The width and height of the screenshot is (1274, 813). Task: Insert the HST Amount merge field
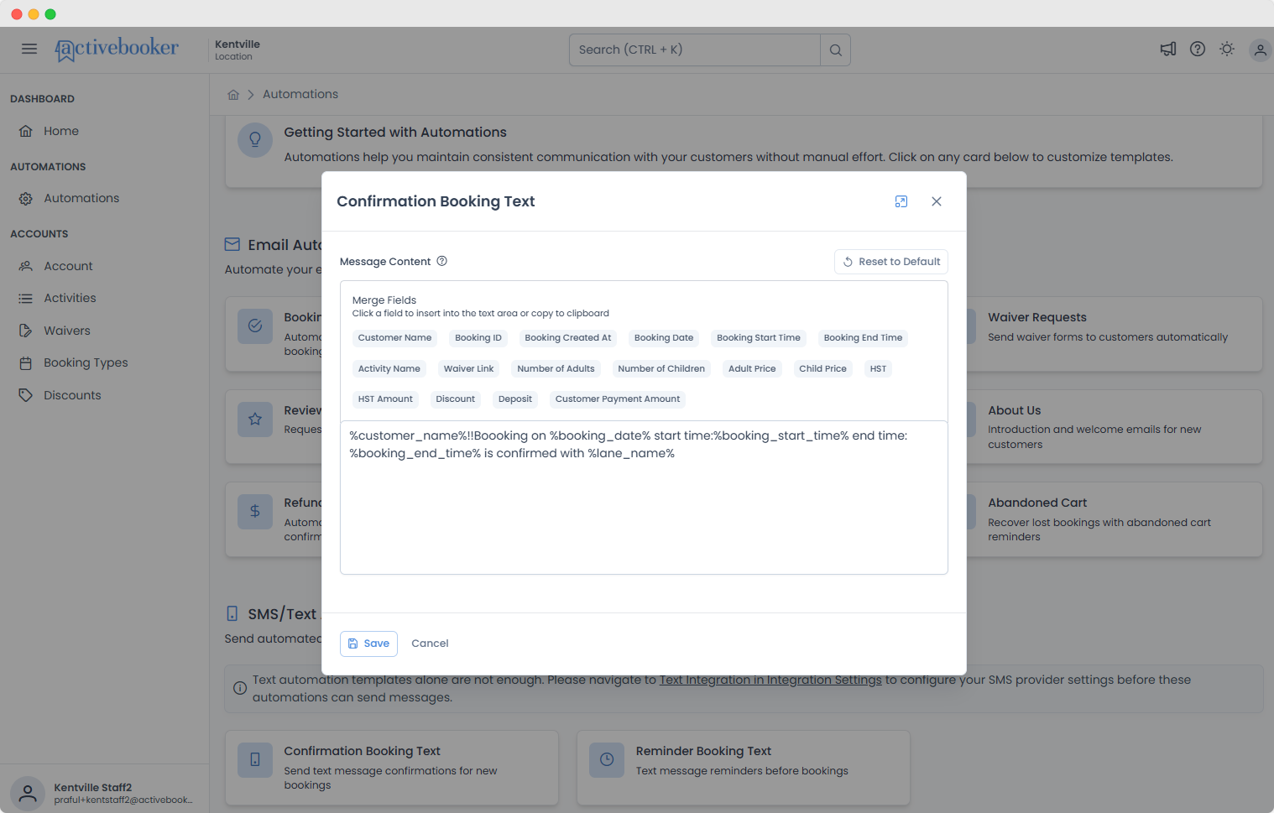coord(385,399)
